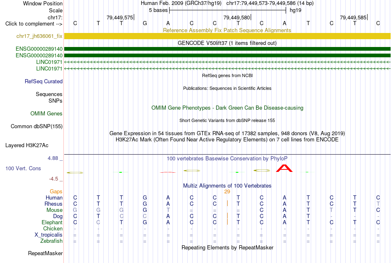This screenshot has height=263, width=391.
Task: Click the Layered H3K27Ac track label
Action: [27, 146]
